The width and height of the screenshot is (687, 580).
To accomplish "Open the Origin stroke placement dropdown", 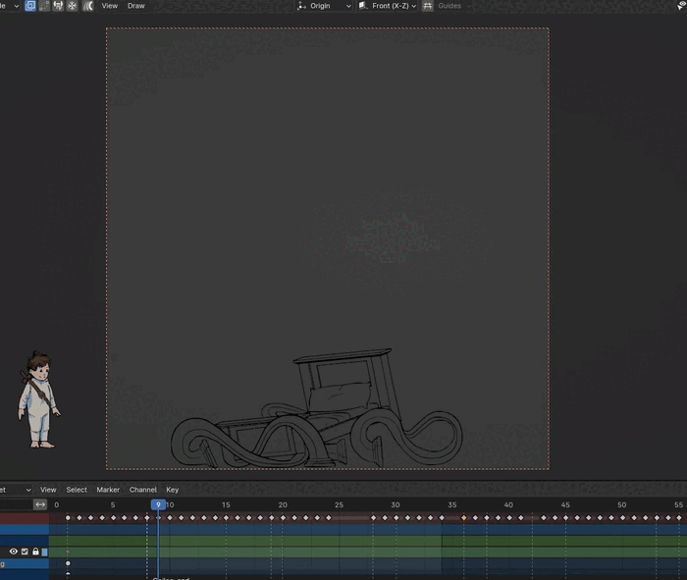I will 324,6.
